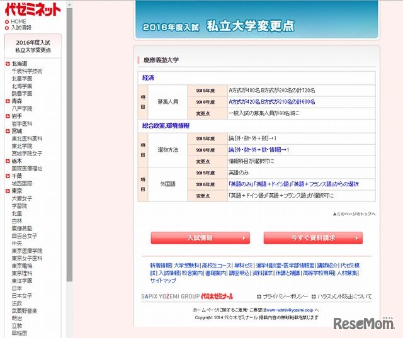This screenshot has height=338, width=403.
Task: Click the 今すぐ資料請求 button
Action: [313, 238]
